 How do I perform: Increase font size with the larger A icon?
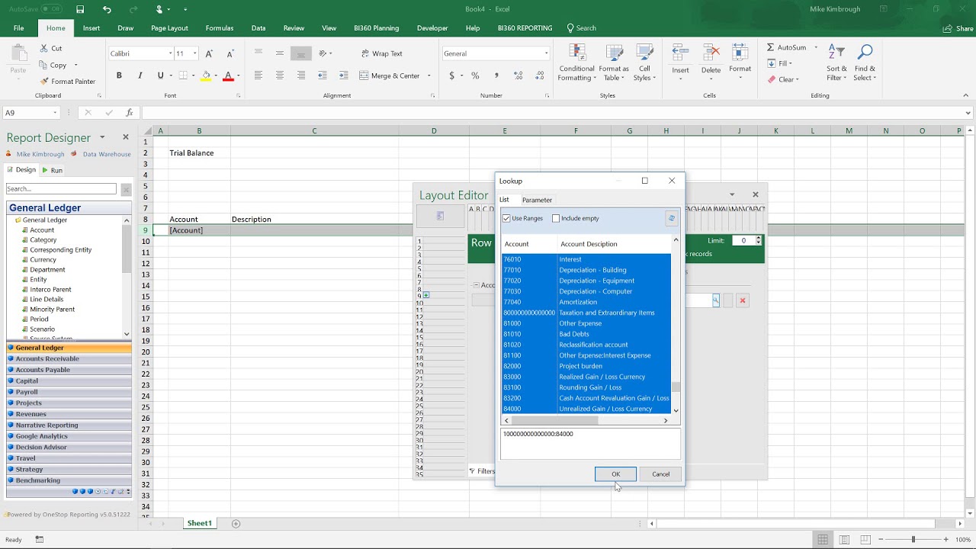(x=209, y=53)
